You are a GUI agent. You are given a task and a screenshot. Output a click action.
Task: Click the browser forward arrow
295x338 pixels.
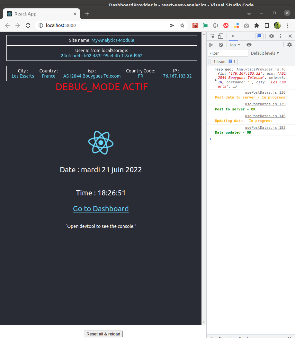18,25
